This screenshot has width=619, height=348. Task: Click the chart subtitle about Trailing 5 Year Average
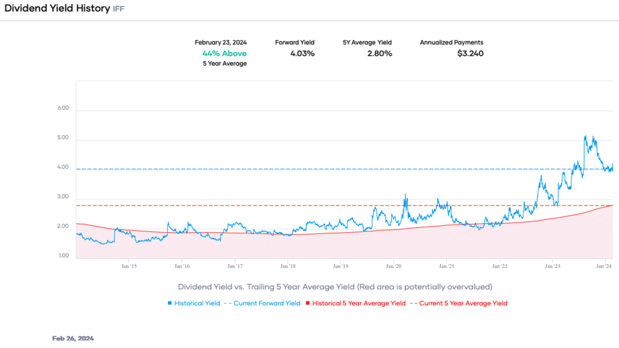(x=335, y=287)
